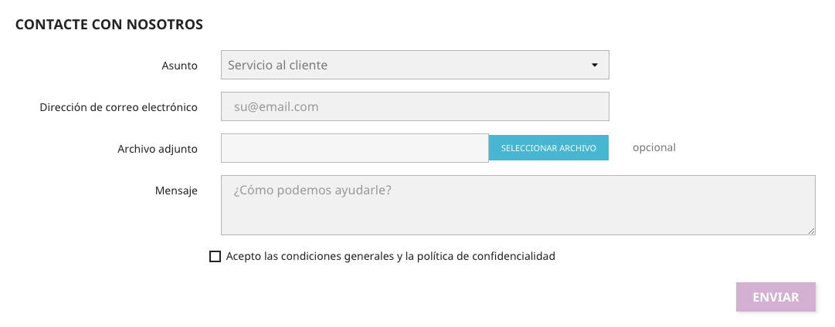Viewport: 835px width, 327px height.
Task: Select the "Dirección de correo electrónico" label
Action: coord(118,107)
